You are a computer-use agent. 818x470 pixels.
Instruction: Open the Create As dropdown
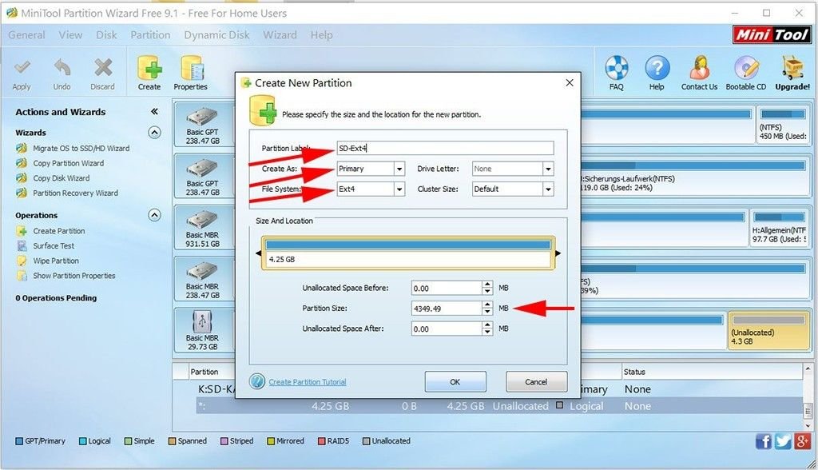(x=399, y=169)
